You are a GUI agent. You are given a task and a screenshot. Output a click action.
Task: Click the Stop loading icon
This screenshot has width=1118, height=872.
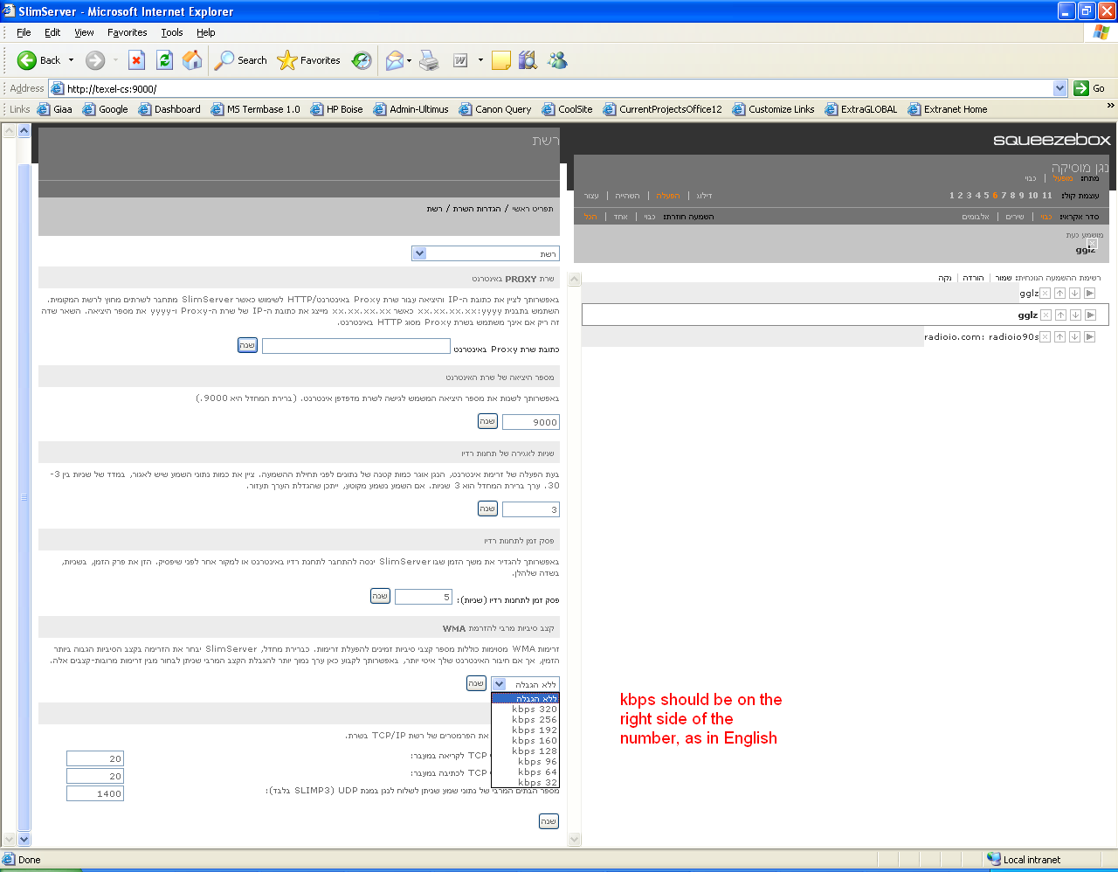136,59
